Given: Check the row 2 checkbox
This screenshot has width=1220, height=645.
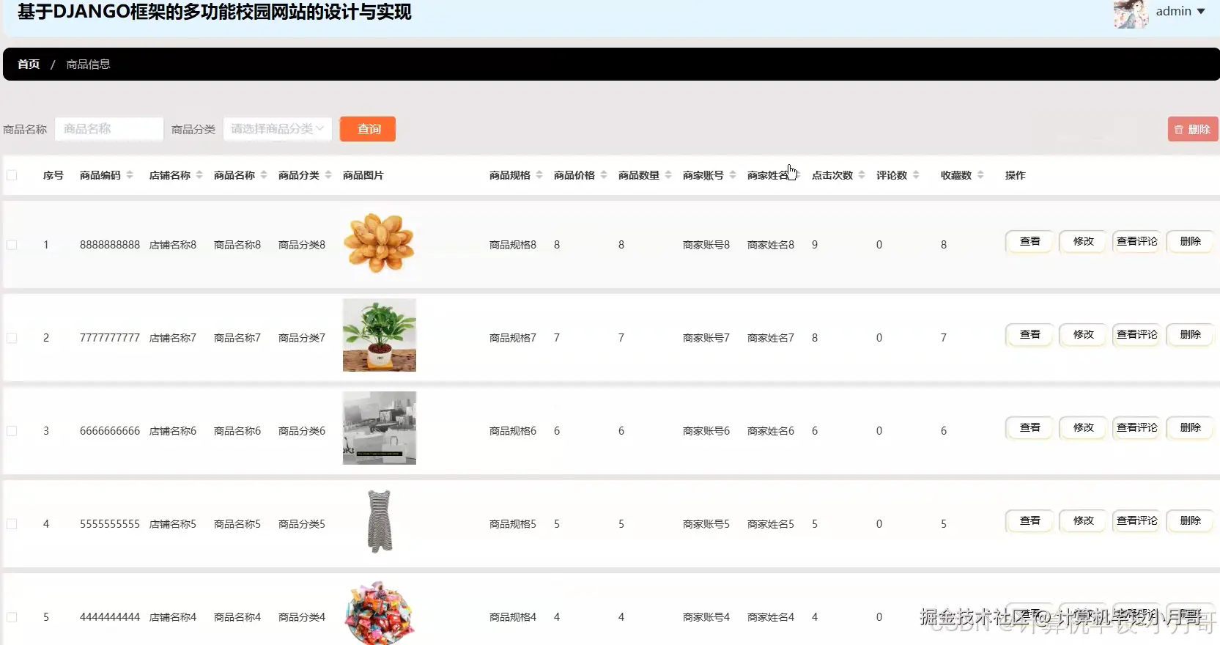Looking at the screenshot, I should click(x=12, y=338).
